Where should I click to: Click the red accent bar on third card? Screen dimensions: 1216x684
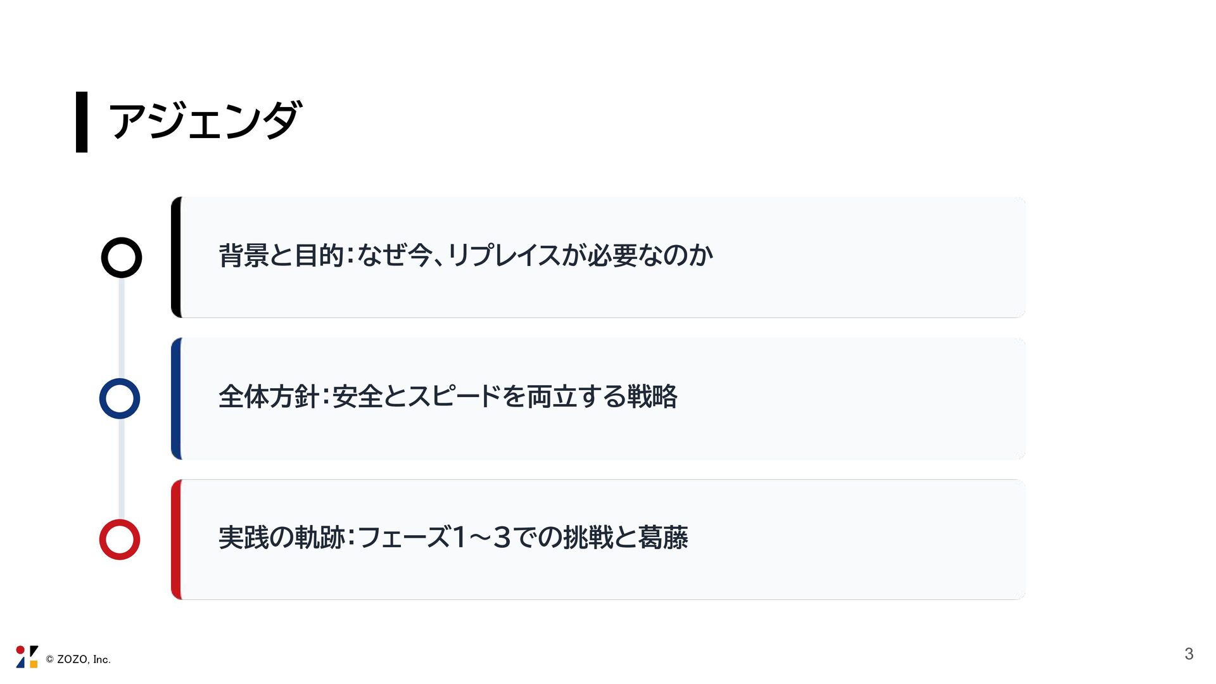click(x=177, y=540)
